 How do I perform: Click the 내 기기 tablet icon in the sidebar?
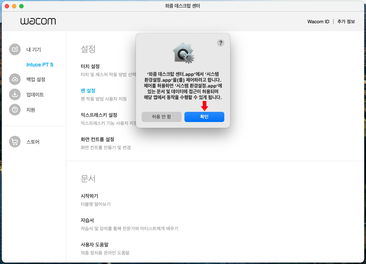pyautogui.click(x=15, y=49)
